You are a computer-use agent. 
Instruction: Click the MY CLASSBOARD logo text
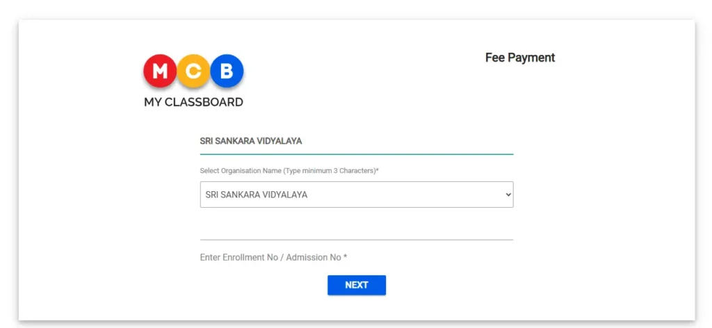point(193,102)
